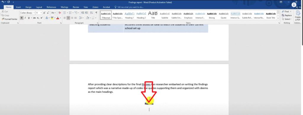
Task: Click the Create a PDF Adobe icon
Action: coord(298,15)
